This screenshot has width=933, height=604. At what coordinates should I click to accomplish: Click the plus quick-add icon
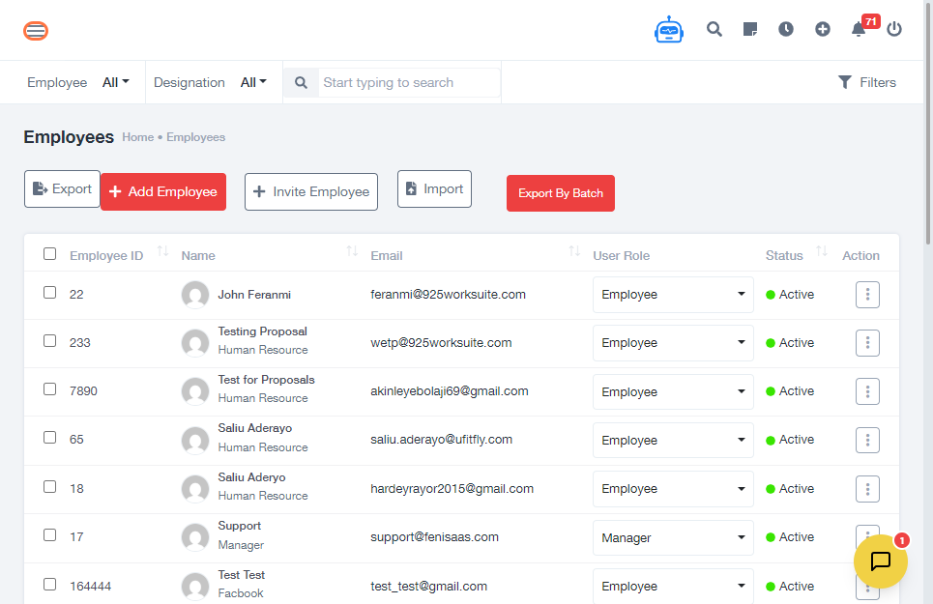823,29
